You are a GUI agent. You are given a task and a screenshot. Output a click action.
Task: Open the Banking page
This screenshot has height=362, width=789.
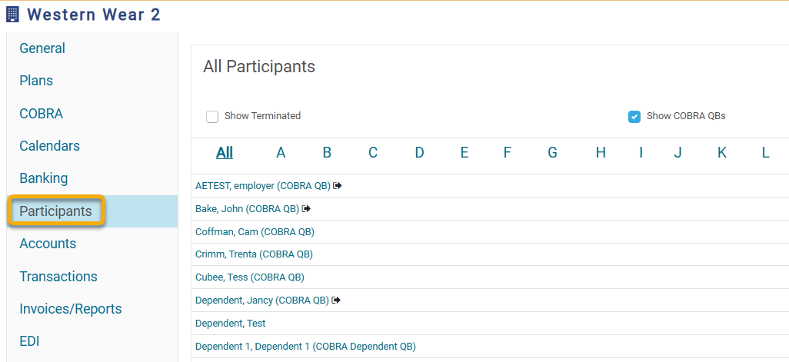pyautogui.click(x=43, y=178)
